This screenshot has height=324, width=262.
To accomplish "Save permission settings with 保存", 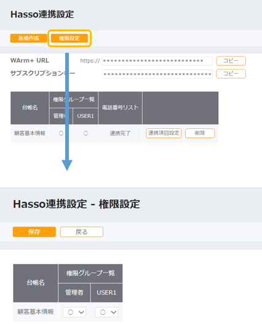I will pos(34,232).
